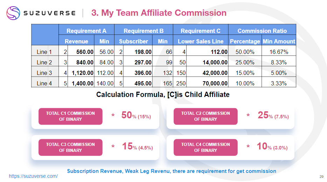The height and width of the screenshot is (182, 327).
Task: Click the Total C2 Commission of Binary button
Action: click(206, 116)
